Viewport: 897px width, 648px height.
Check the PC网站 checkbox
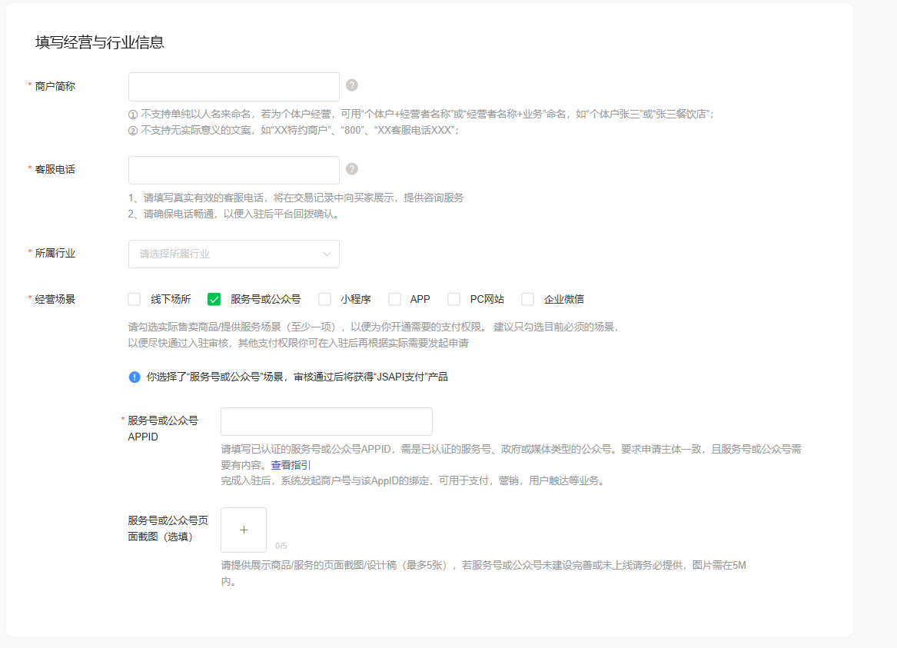pos(454,299)
